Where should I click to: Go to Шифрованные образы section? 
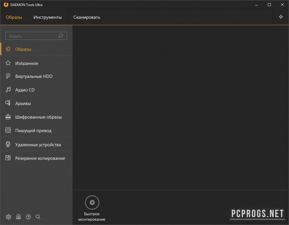(x=38, y=117)
